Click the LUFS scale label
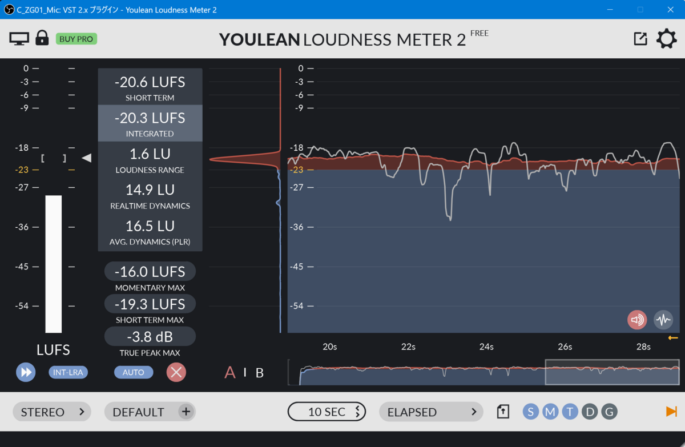685x447 pixels. 54,349
